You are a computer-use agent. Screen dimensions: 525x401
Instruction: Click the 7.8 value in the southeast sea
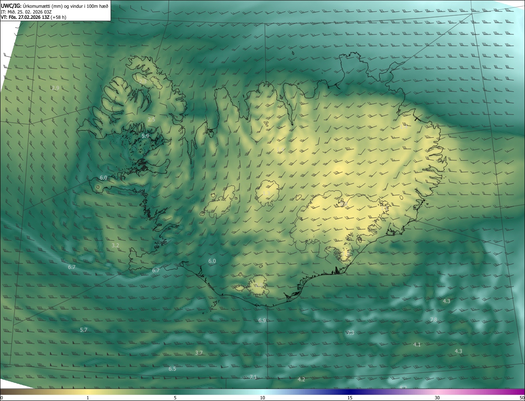tap(434, 319)
